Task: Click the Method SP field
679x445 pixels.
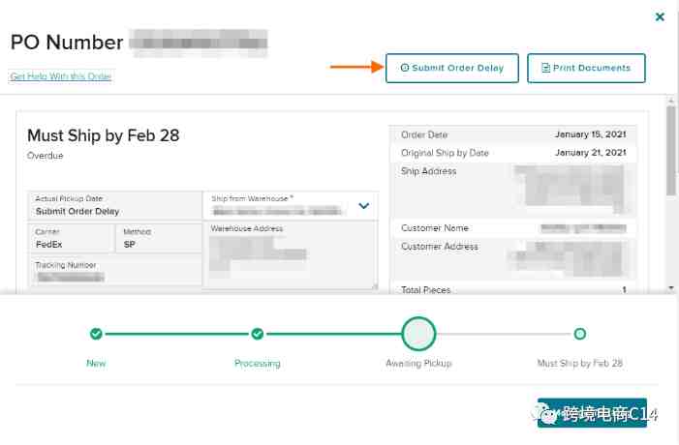Action: coord(158,239)
